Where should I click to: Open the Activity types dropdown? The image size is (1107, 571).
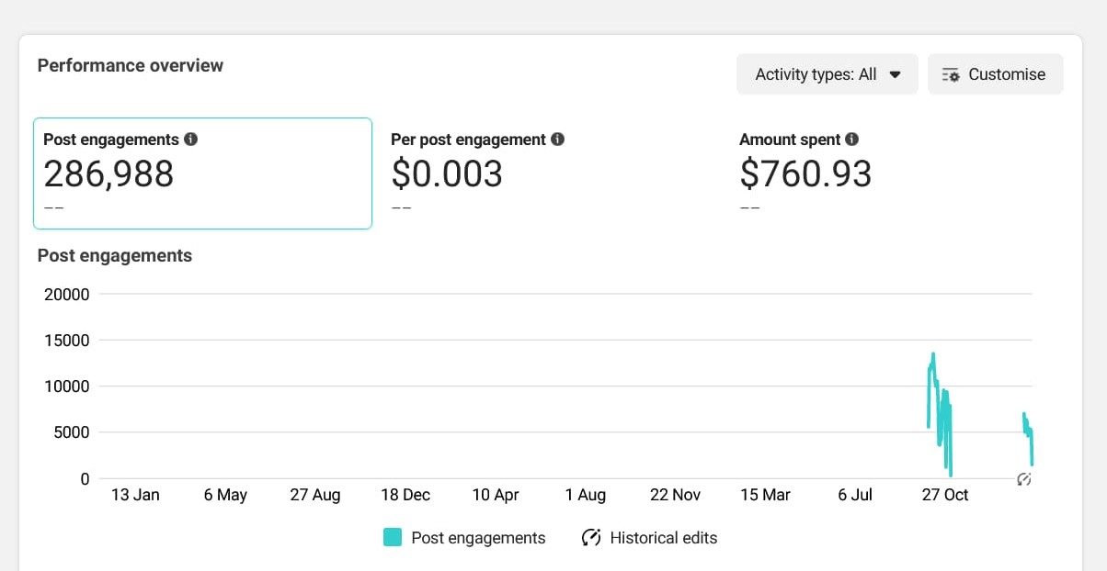coord(827,74)
